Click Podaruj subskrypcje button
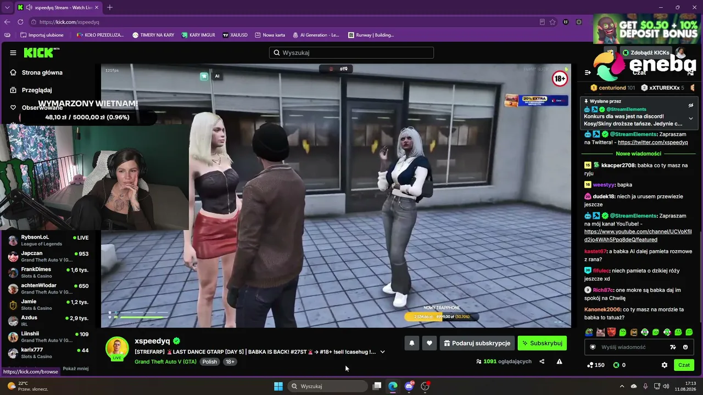The image size is (703, 395). pos(477,343)
